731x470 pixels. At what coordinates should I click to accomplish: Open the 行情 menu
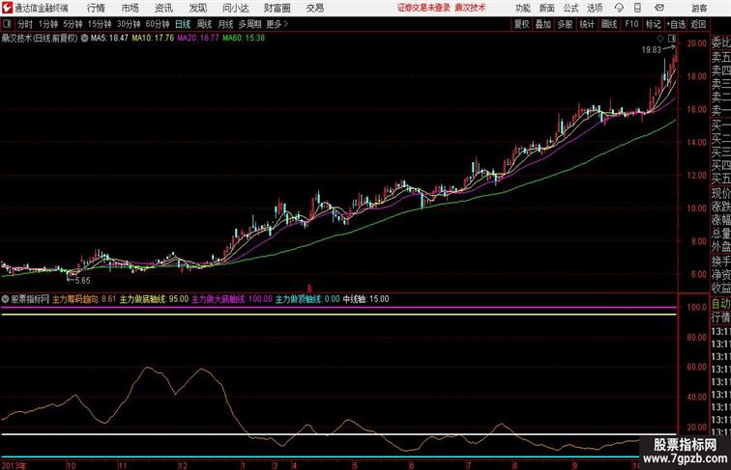(96, 8)
